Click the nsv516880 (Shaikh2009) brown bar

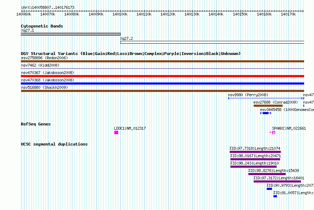[x=162, y=91]
